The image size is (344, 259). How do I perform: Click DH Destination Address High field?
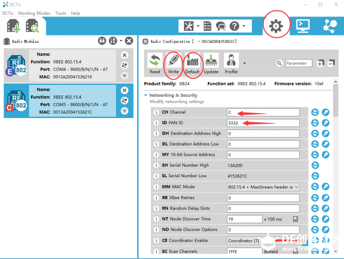point(263,133)
